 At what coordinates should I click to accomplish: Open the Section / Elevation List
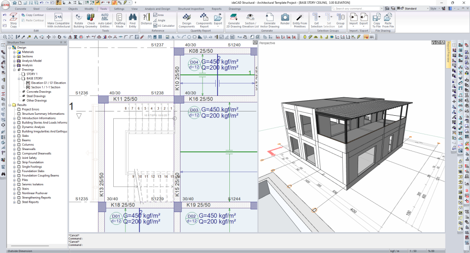(x=251, y=20)
